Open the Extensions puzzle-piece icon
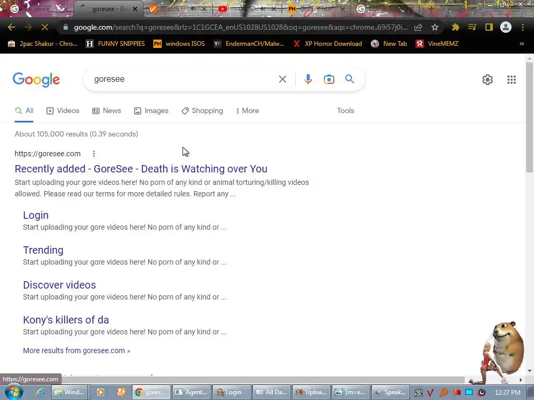 [x=455, y=27]
